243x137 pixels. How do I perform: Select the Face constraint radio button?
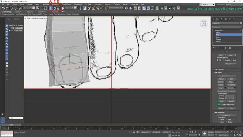tap(219, 122)
